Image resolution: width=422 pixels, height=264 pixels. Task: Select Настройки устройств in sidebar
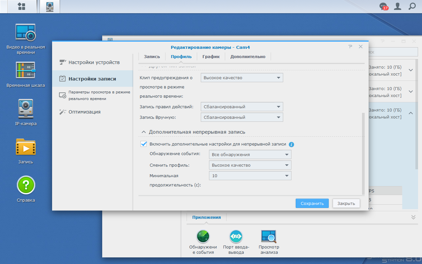tap(92, 62)
